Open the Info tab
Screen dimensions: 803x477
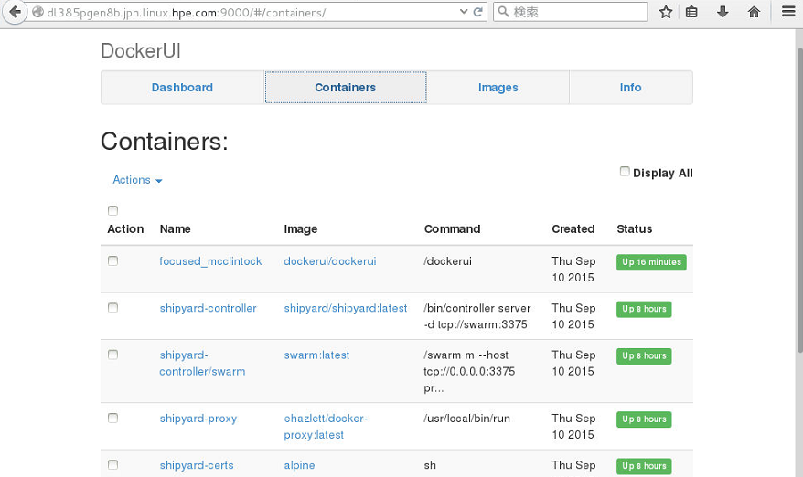630,88
